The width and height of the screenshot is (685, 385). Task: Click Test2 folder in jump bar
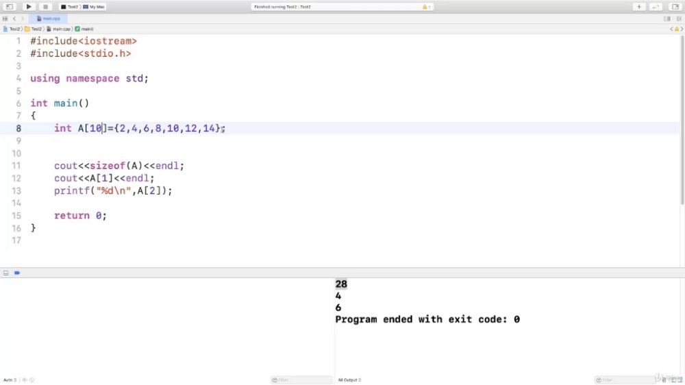pyautogui.click(x=33, y=29)
